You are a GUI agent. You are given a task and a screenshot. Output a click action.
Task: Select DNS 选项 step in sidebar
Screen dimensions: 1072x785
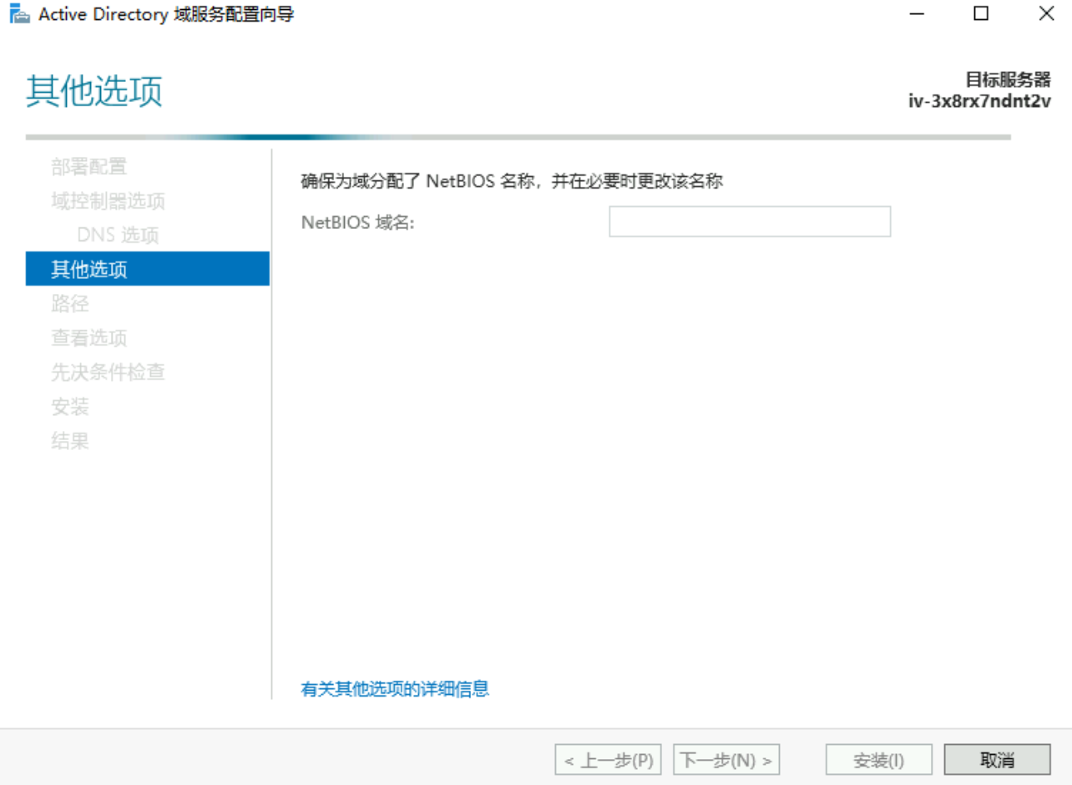point(118,235)
